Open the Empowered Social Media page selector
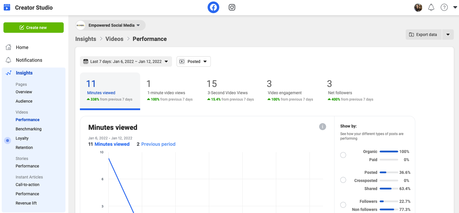Screen dimensions: 459x213 [x=110, y=25]
